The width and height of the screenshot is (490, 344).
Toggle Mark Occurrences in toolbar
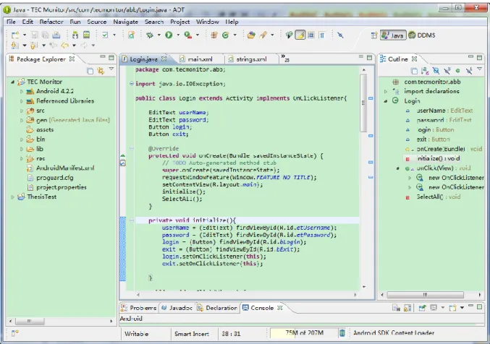[300, 35]
